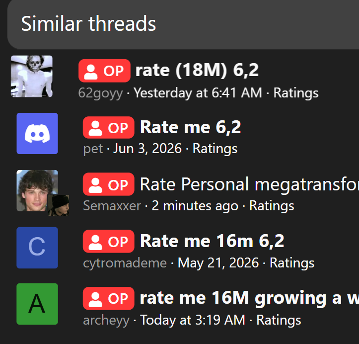359x344 pixels.
Task: Open Ratings forum from archeyy's thread row
Action: (x=279, y=320)
